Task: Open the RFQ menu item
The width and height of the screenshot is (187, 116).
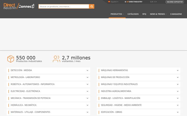Action: (144, 14)
